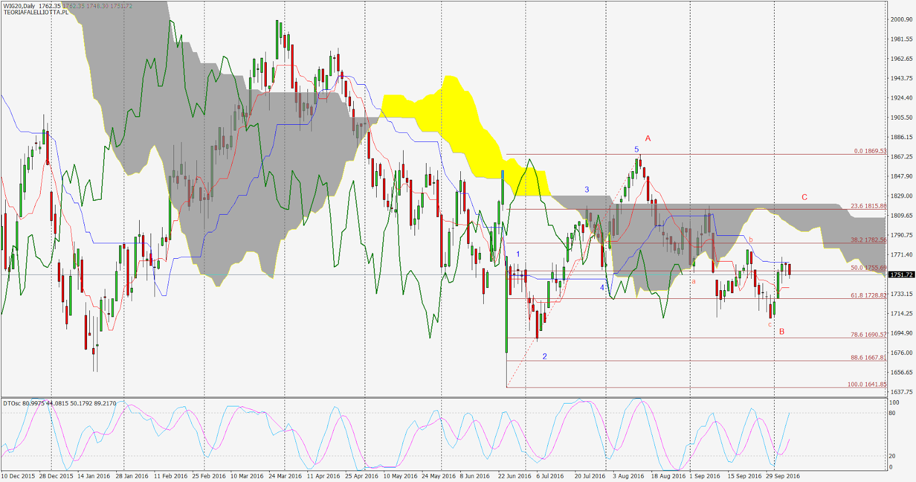Click blue wave label 4
The height and width of the screenshot is (482, 916).
(x=602, y=287)
